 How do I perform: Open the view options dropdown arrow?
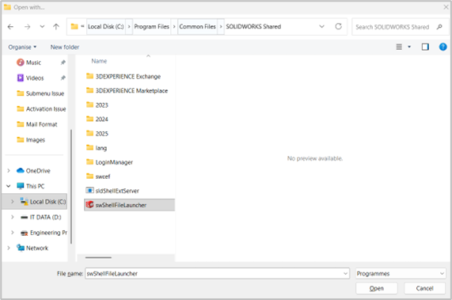pyautogui.click(x=409, y=47)
